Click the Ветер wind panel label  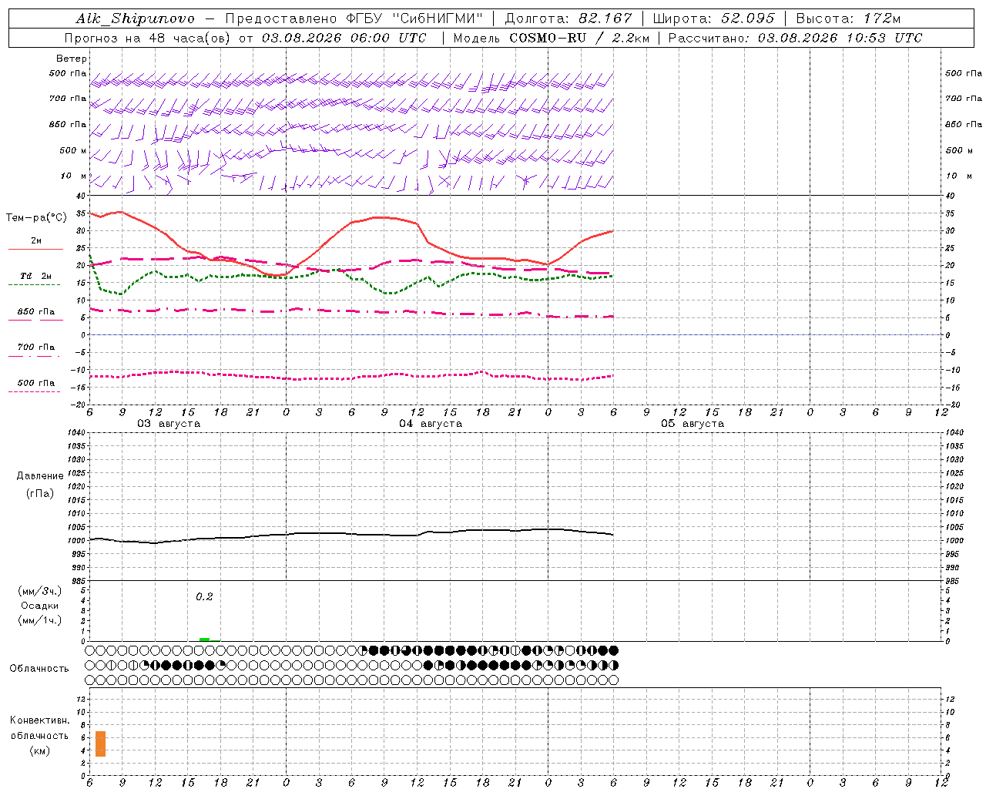coord(72,59)
